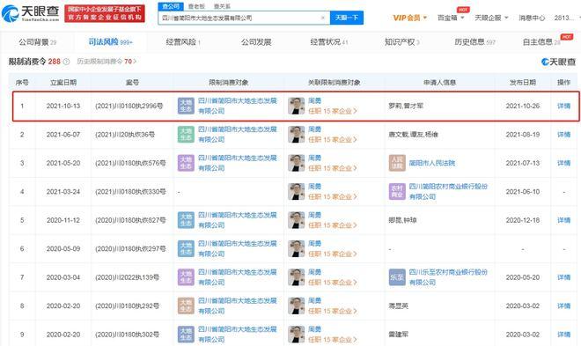Image resolution: width=581 pixels, height=346 pixels.
Task: Click the company logo icon in row 1
Action: (186, 106)
